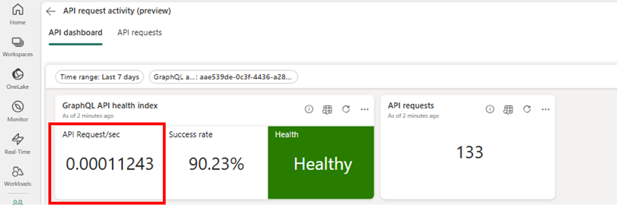
Task: Open OneLake from the sidebar
Action: tap(18, 75)
